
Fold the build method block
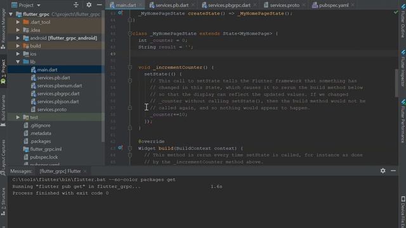pyautogui.click(x=130, y=148)
